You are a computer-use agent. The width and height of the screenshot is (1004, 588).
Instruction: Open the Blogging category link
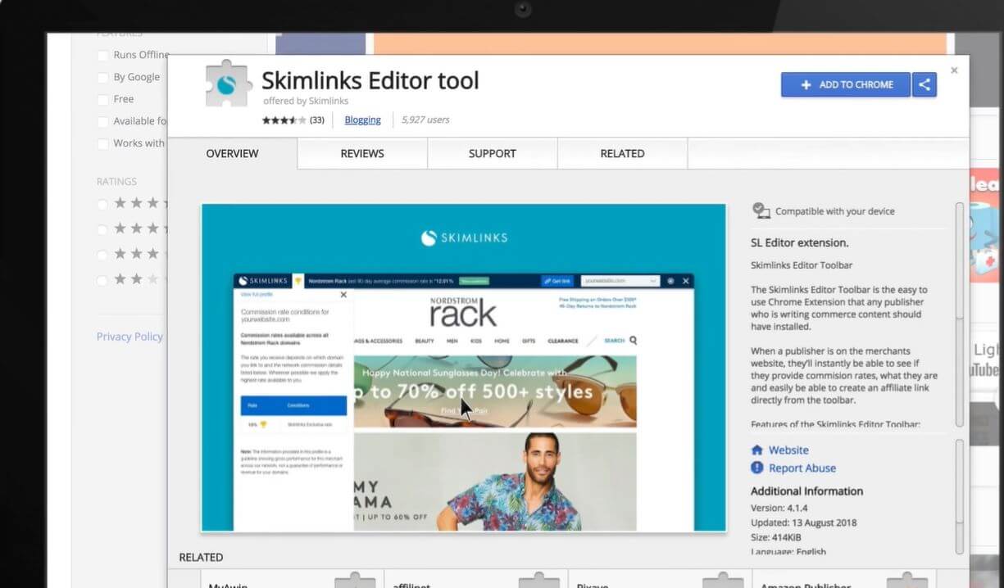(x=362, y=120)
